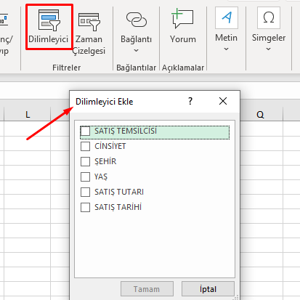Insert a comment with Yorum icon

182,18
